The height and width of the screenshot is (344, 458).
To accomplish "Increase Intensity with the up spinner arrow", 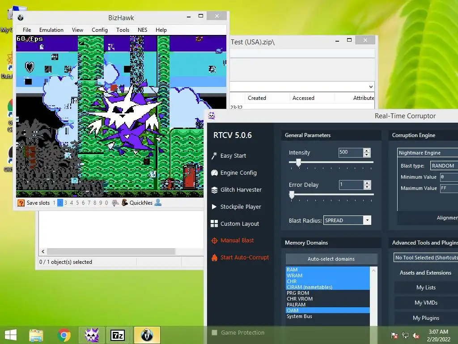I will pos(367,150).
